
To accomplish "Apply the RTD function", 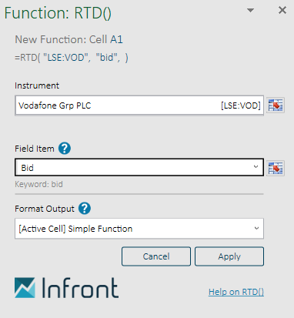I will point(229,256).
